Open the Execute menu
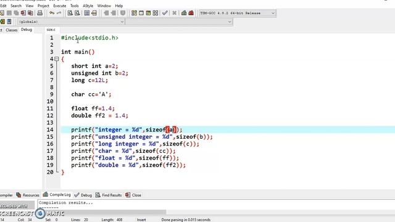 tap(59, 6)
